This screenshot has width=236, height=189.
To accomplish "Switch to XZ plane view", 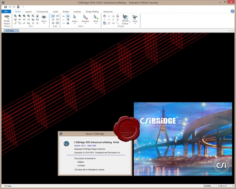I will tap(24, 20).
